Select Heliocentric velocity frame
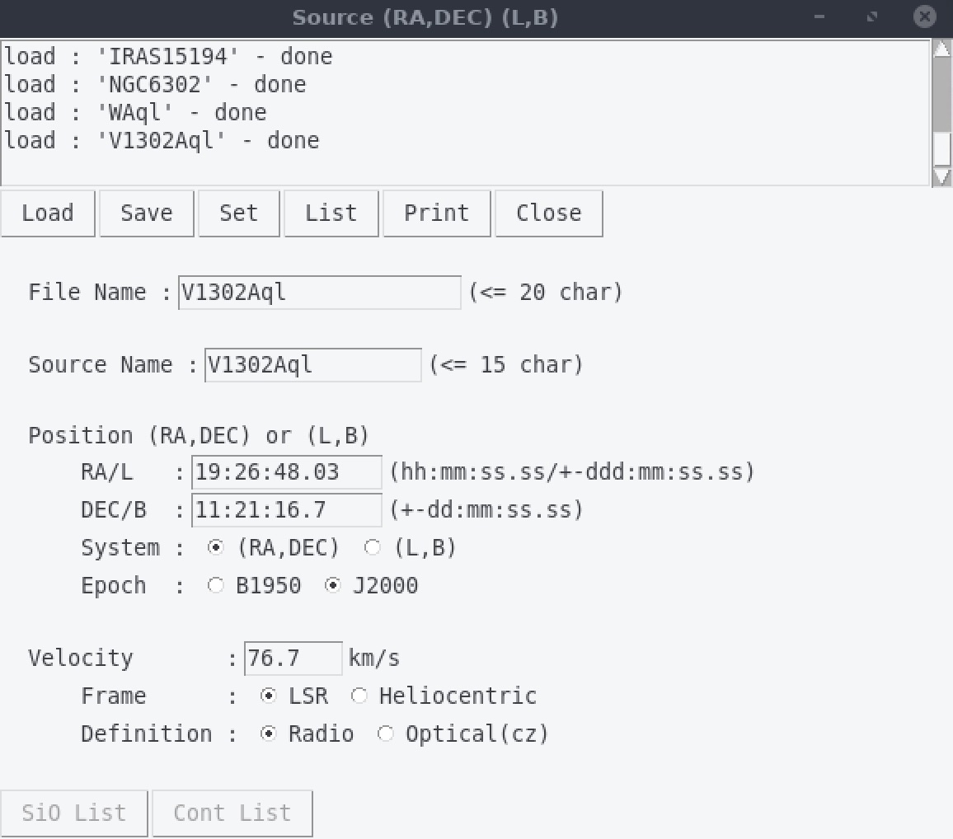Screen dimensions: 953x839 [x=359, y=696]
